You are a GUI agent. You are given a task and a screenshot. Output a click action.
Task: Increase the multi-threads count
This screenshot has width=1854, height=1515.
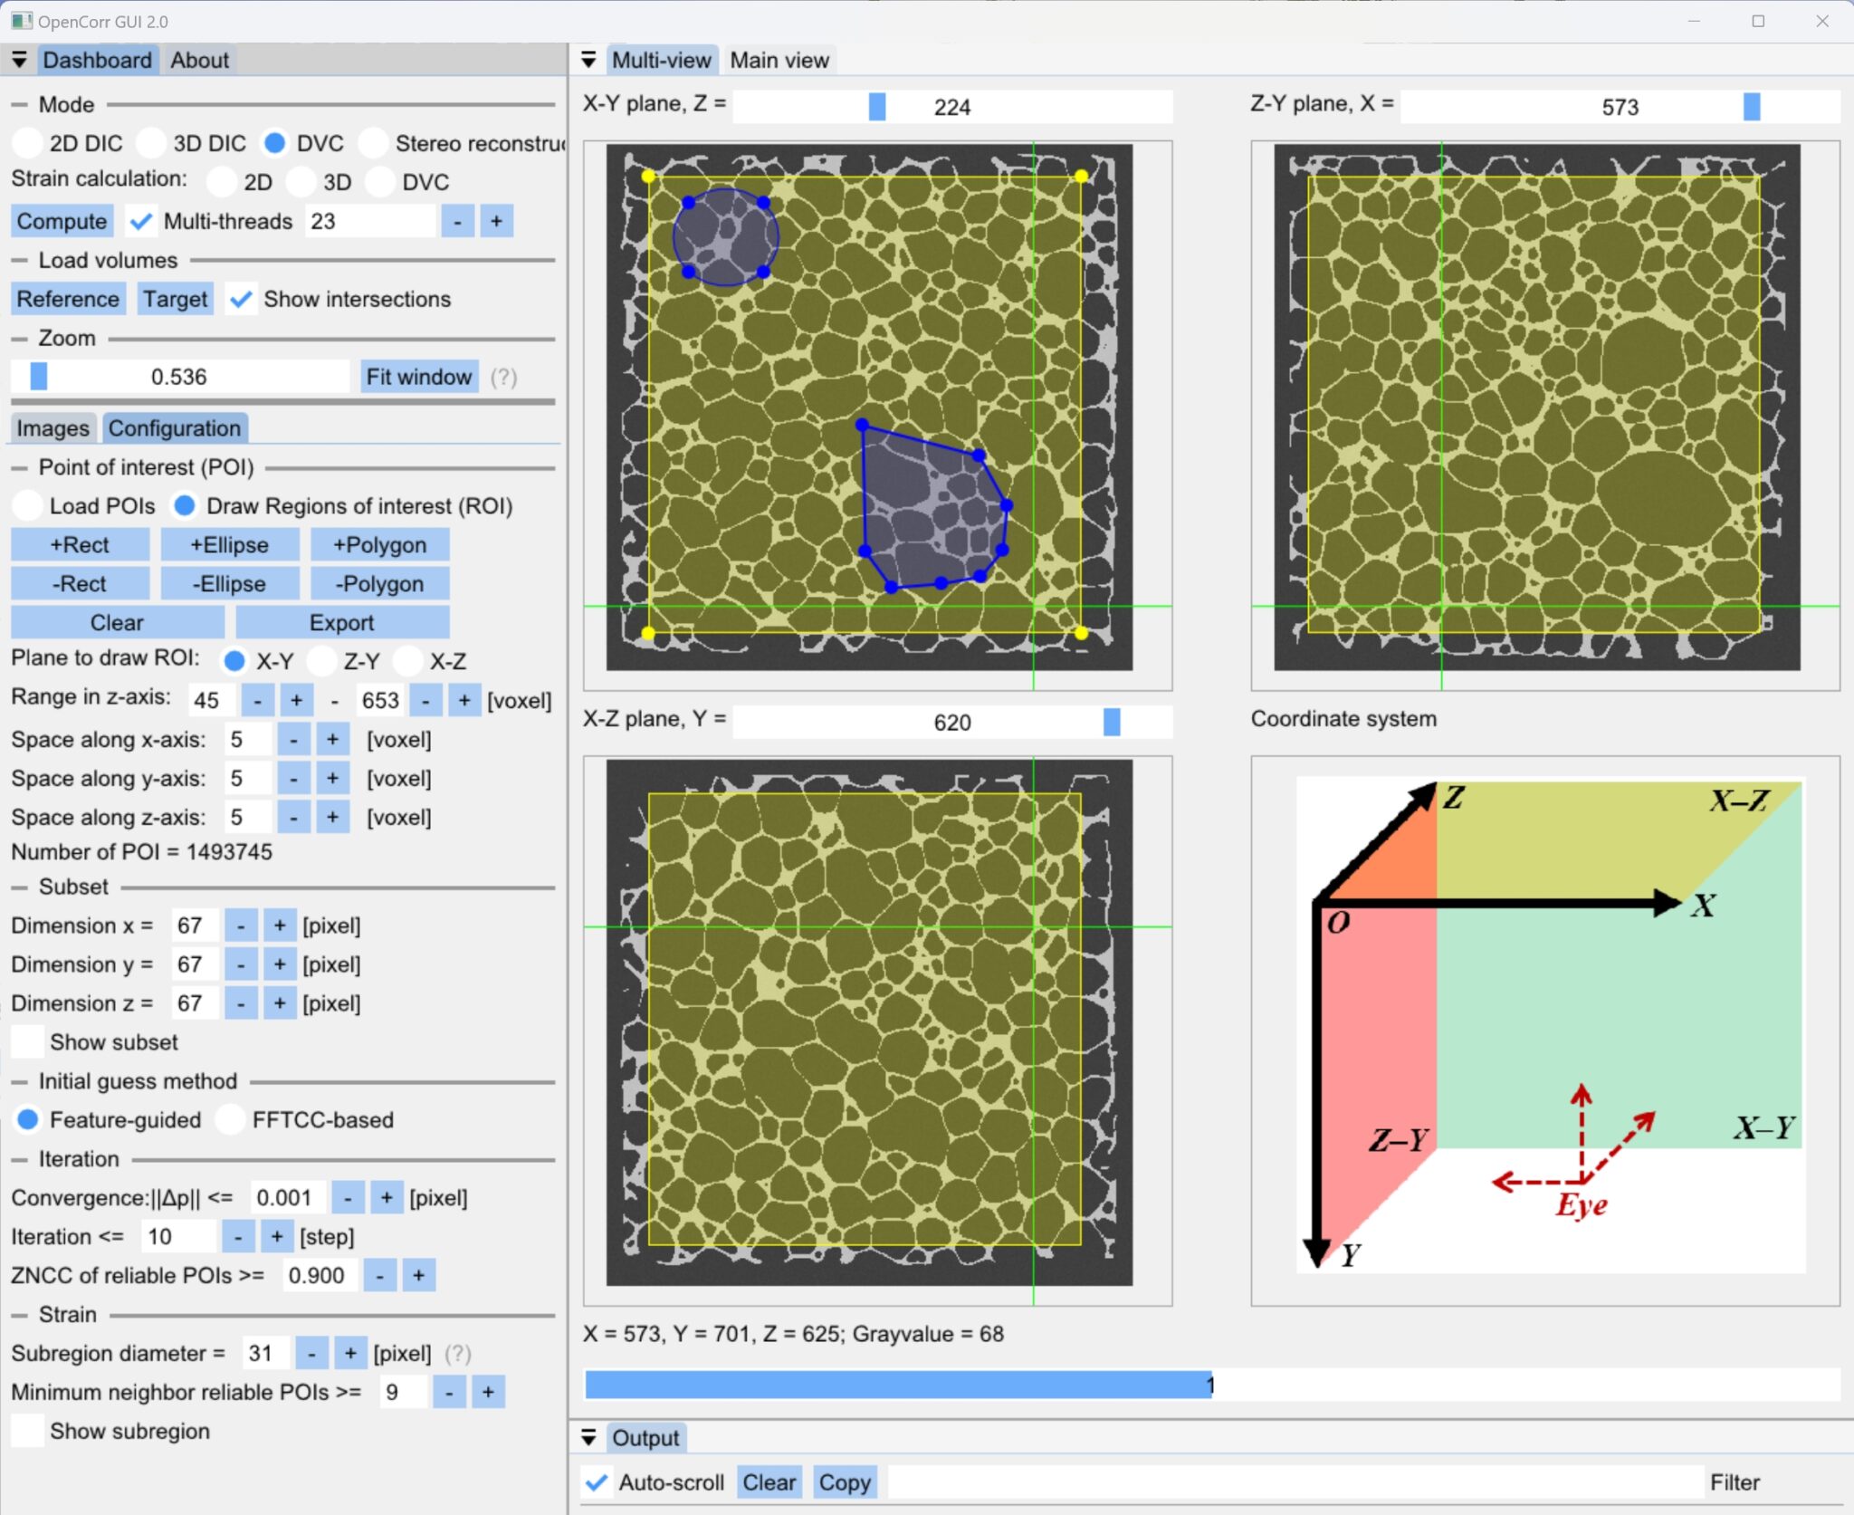tap(496, 220)
